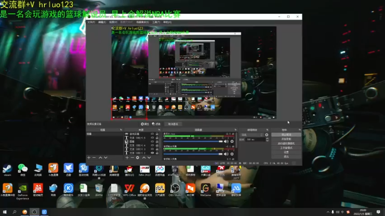Image resolution: width=385 pixels, height=216 pixels.
Task: Open scene transition properties gear
Action: (x=267, y=135)
